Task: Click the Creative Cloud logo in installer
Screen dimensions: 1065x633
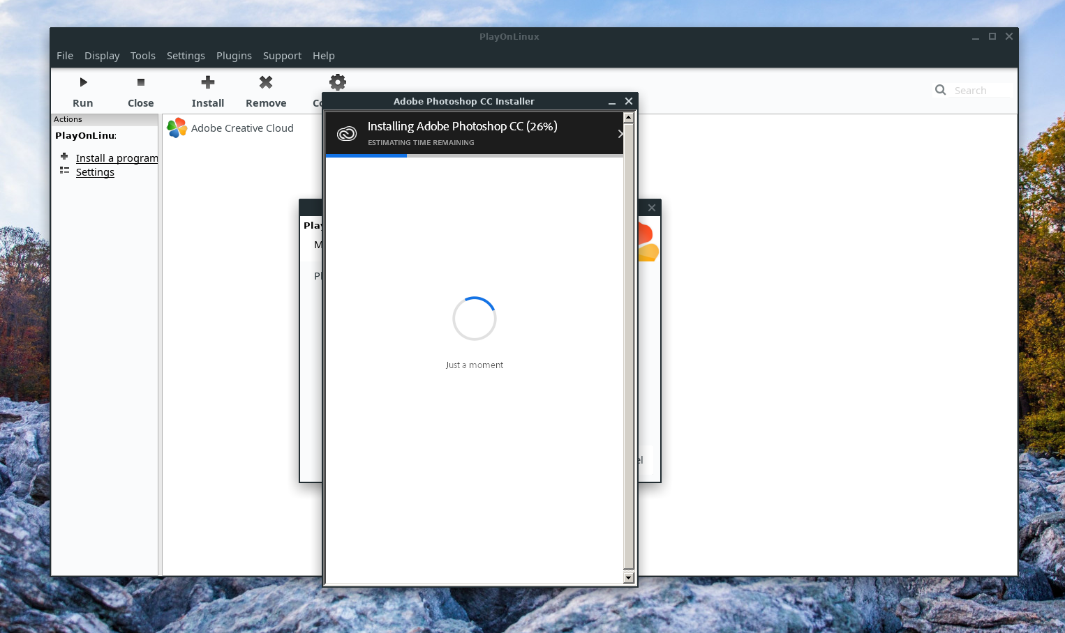Action: tap(347, 133)
